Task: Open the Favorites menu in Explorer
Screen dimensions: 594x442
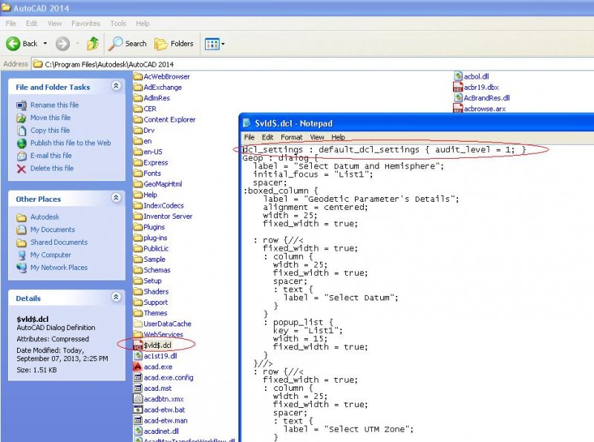Action: tap(85, 23)
